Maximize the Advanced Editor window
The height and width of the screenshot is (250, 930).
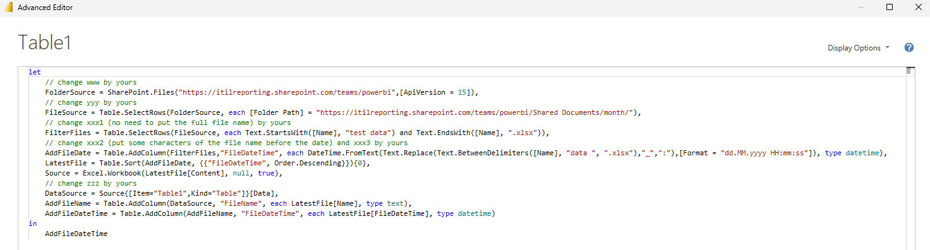tap(890, 8)
